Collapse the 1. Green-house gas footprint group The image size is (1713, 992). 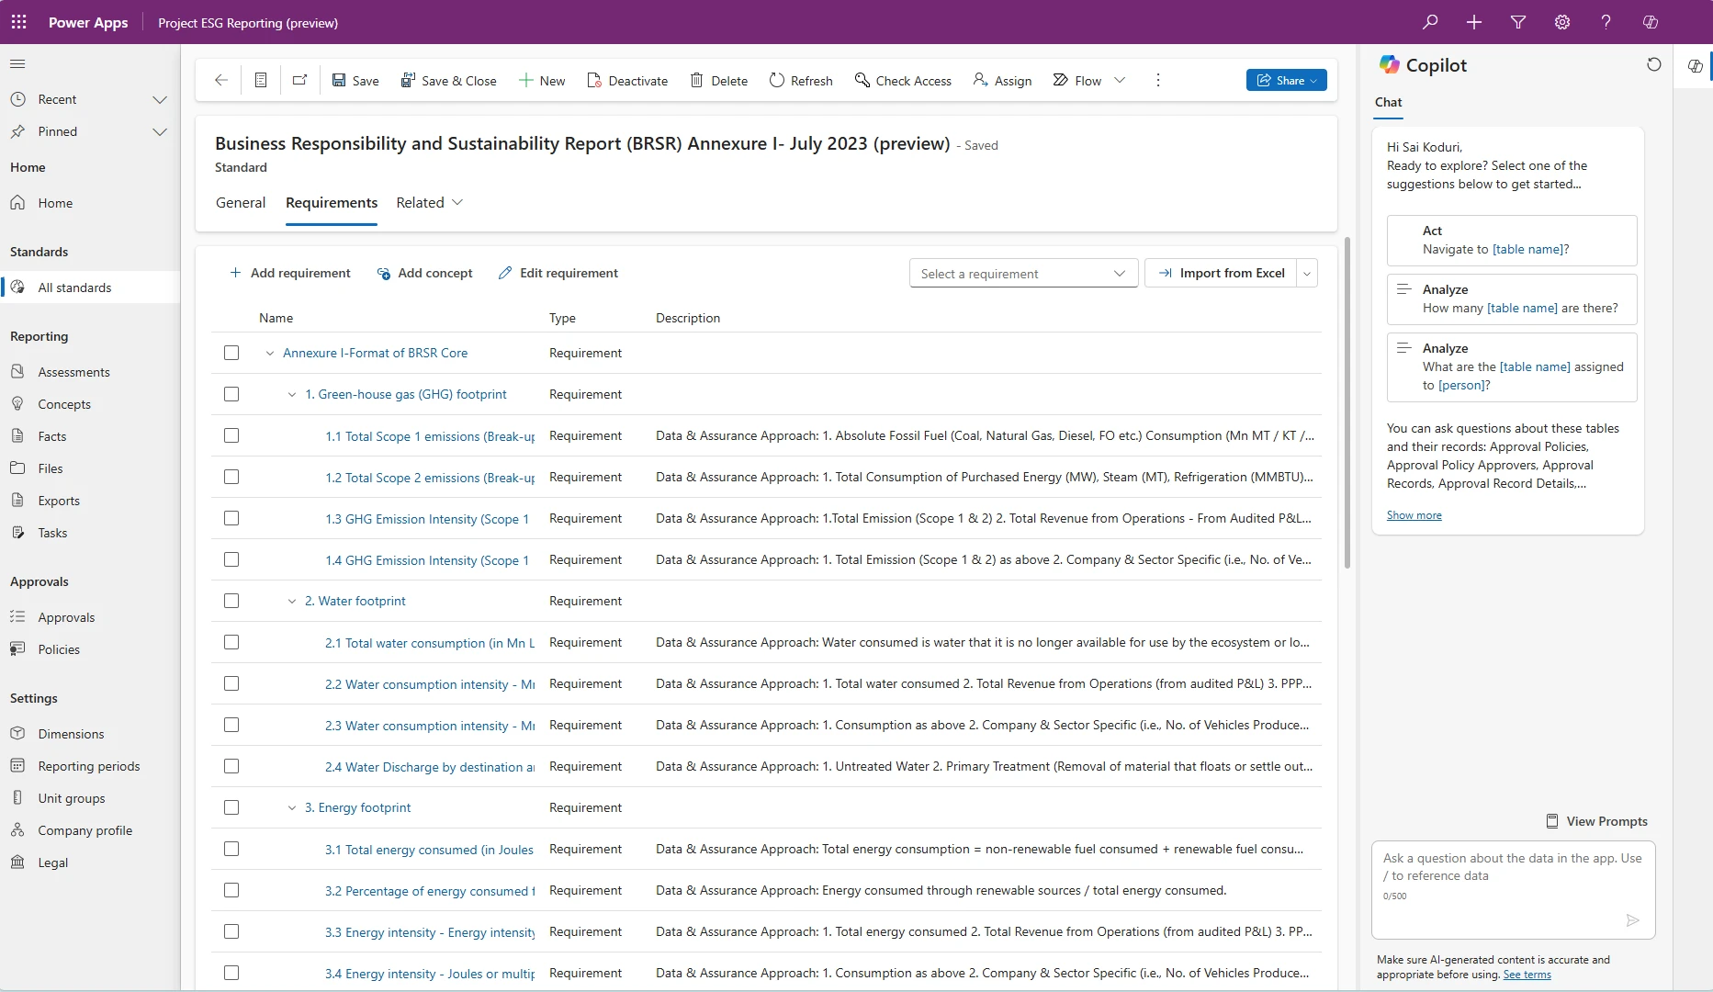pyautogui.click(x=291, y=394)
